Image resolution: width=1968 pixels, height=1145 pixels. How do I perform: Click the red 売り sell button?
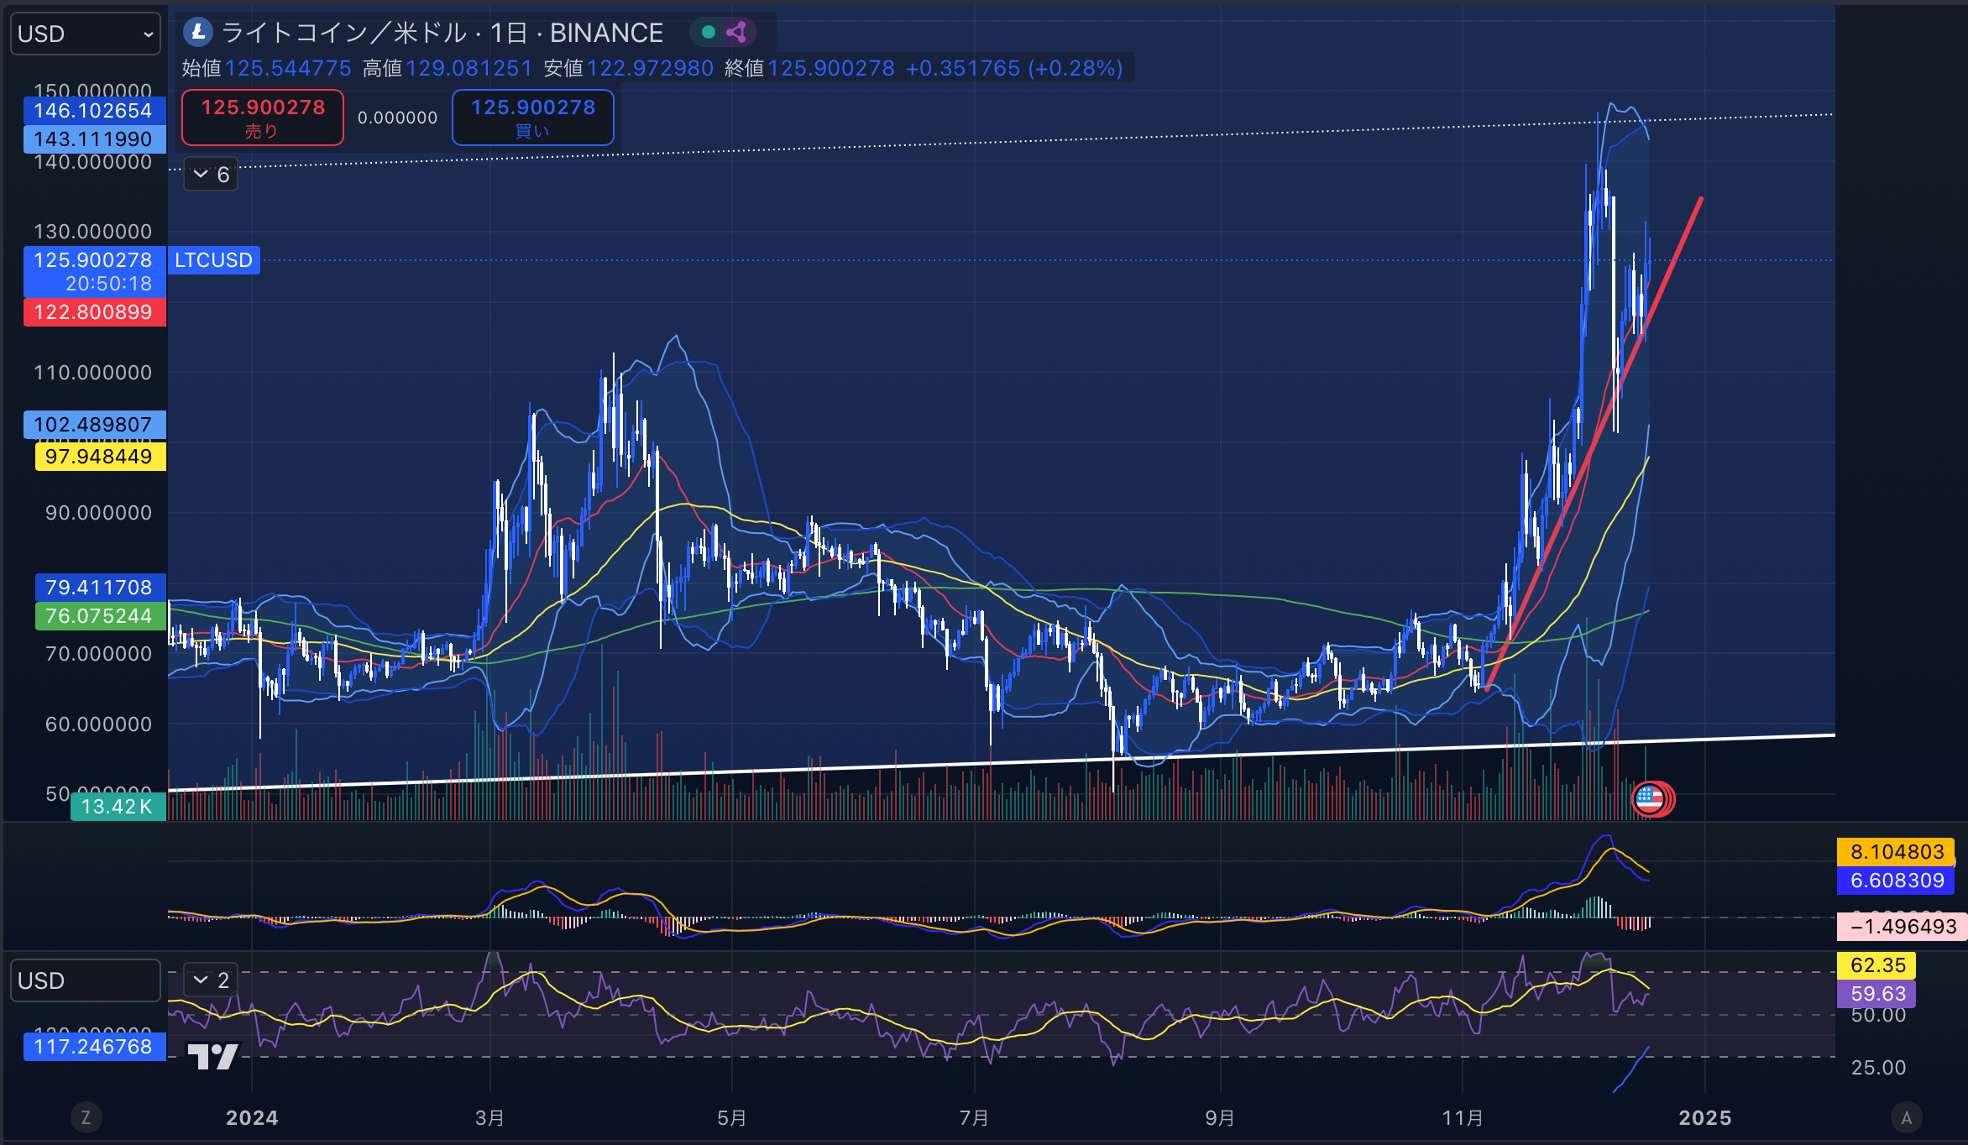point(263,118)
